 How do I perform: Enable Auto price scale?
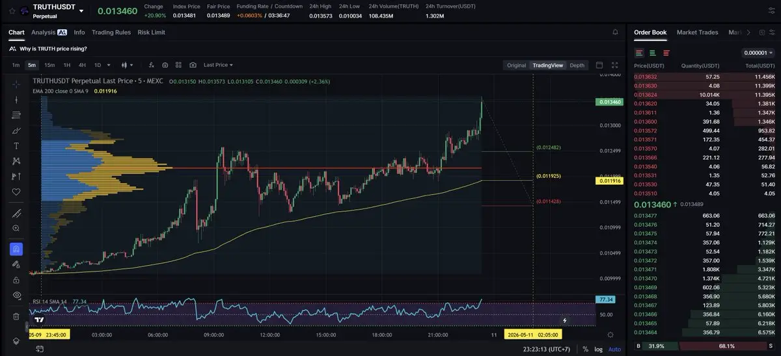(x=614, y=349)
